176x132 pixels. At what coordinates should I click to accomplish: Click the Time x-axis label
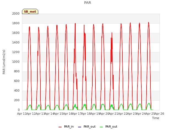(x=155, y=118)
